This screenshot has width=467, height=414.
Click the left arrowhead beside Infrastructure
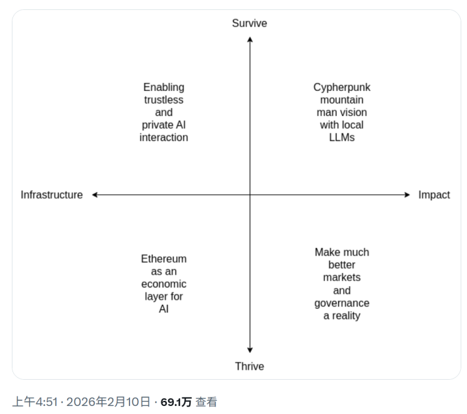pyautogui.click(x=96, y=195)
